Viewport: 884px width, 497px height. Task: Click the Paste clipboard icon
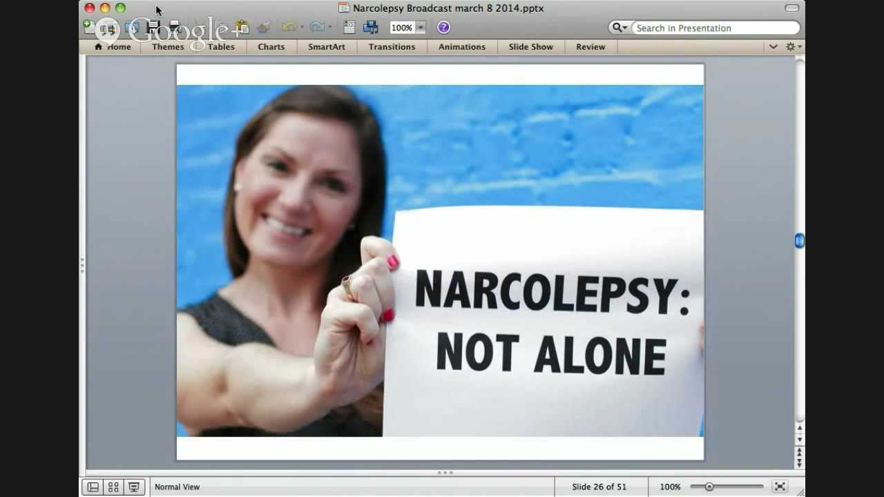pyautogui.click(x=242, y=28)
